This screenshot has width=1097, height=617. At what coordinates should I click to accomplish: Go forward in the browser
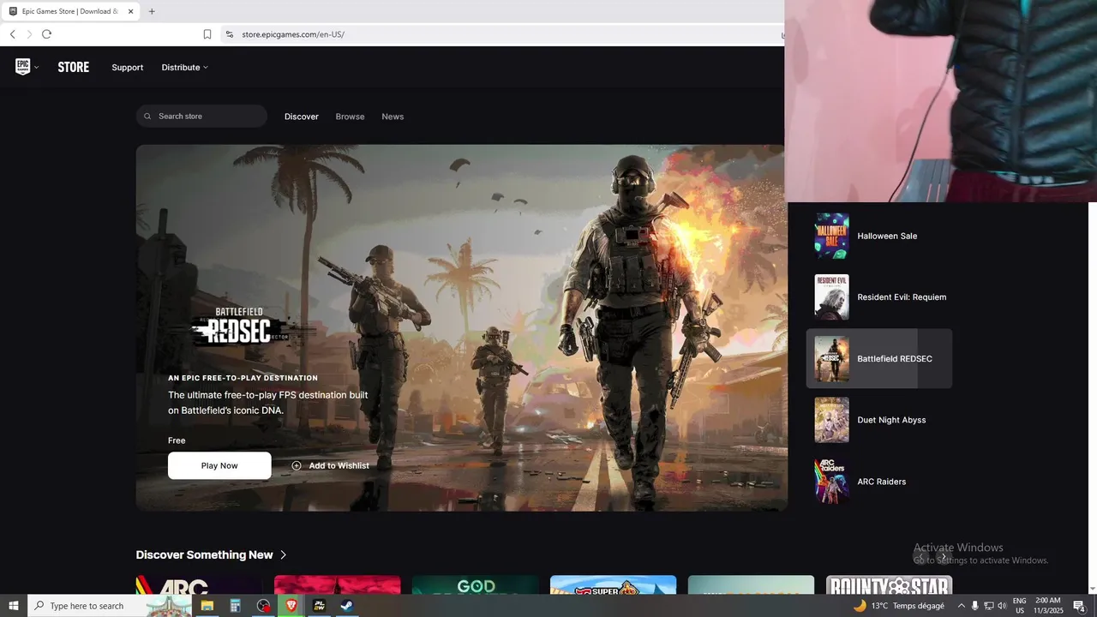[29, 34]
